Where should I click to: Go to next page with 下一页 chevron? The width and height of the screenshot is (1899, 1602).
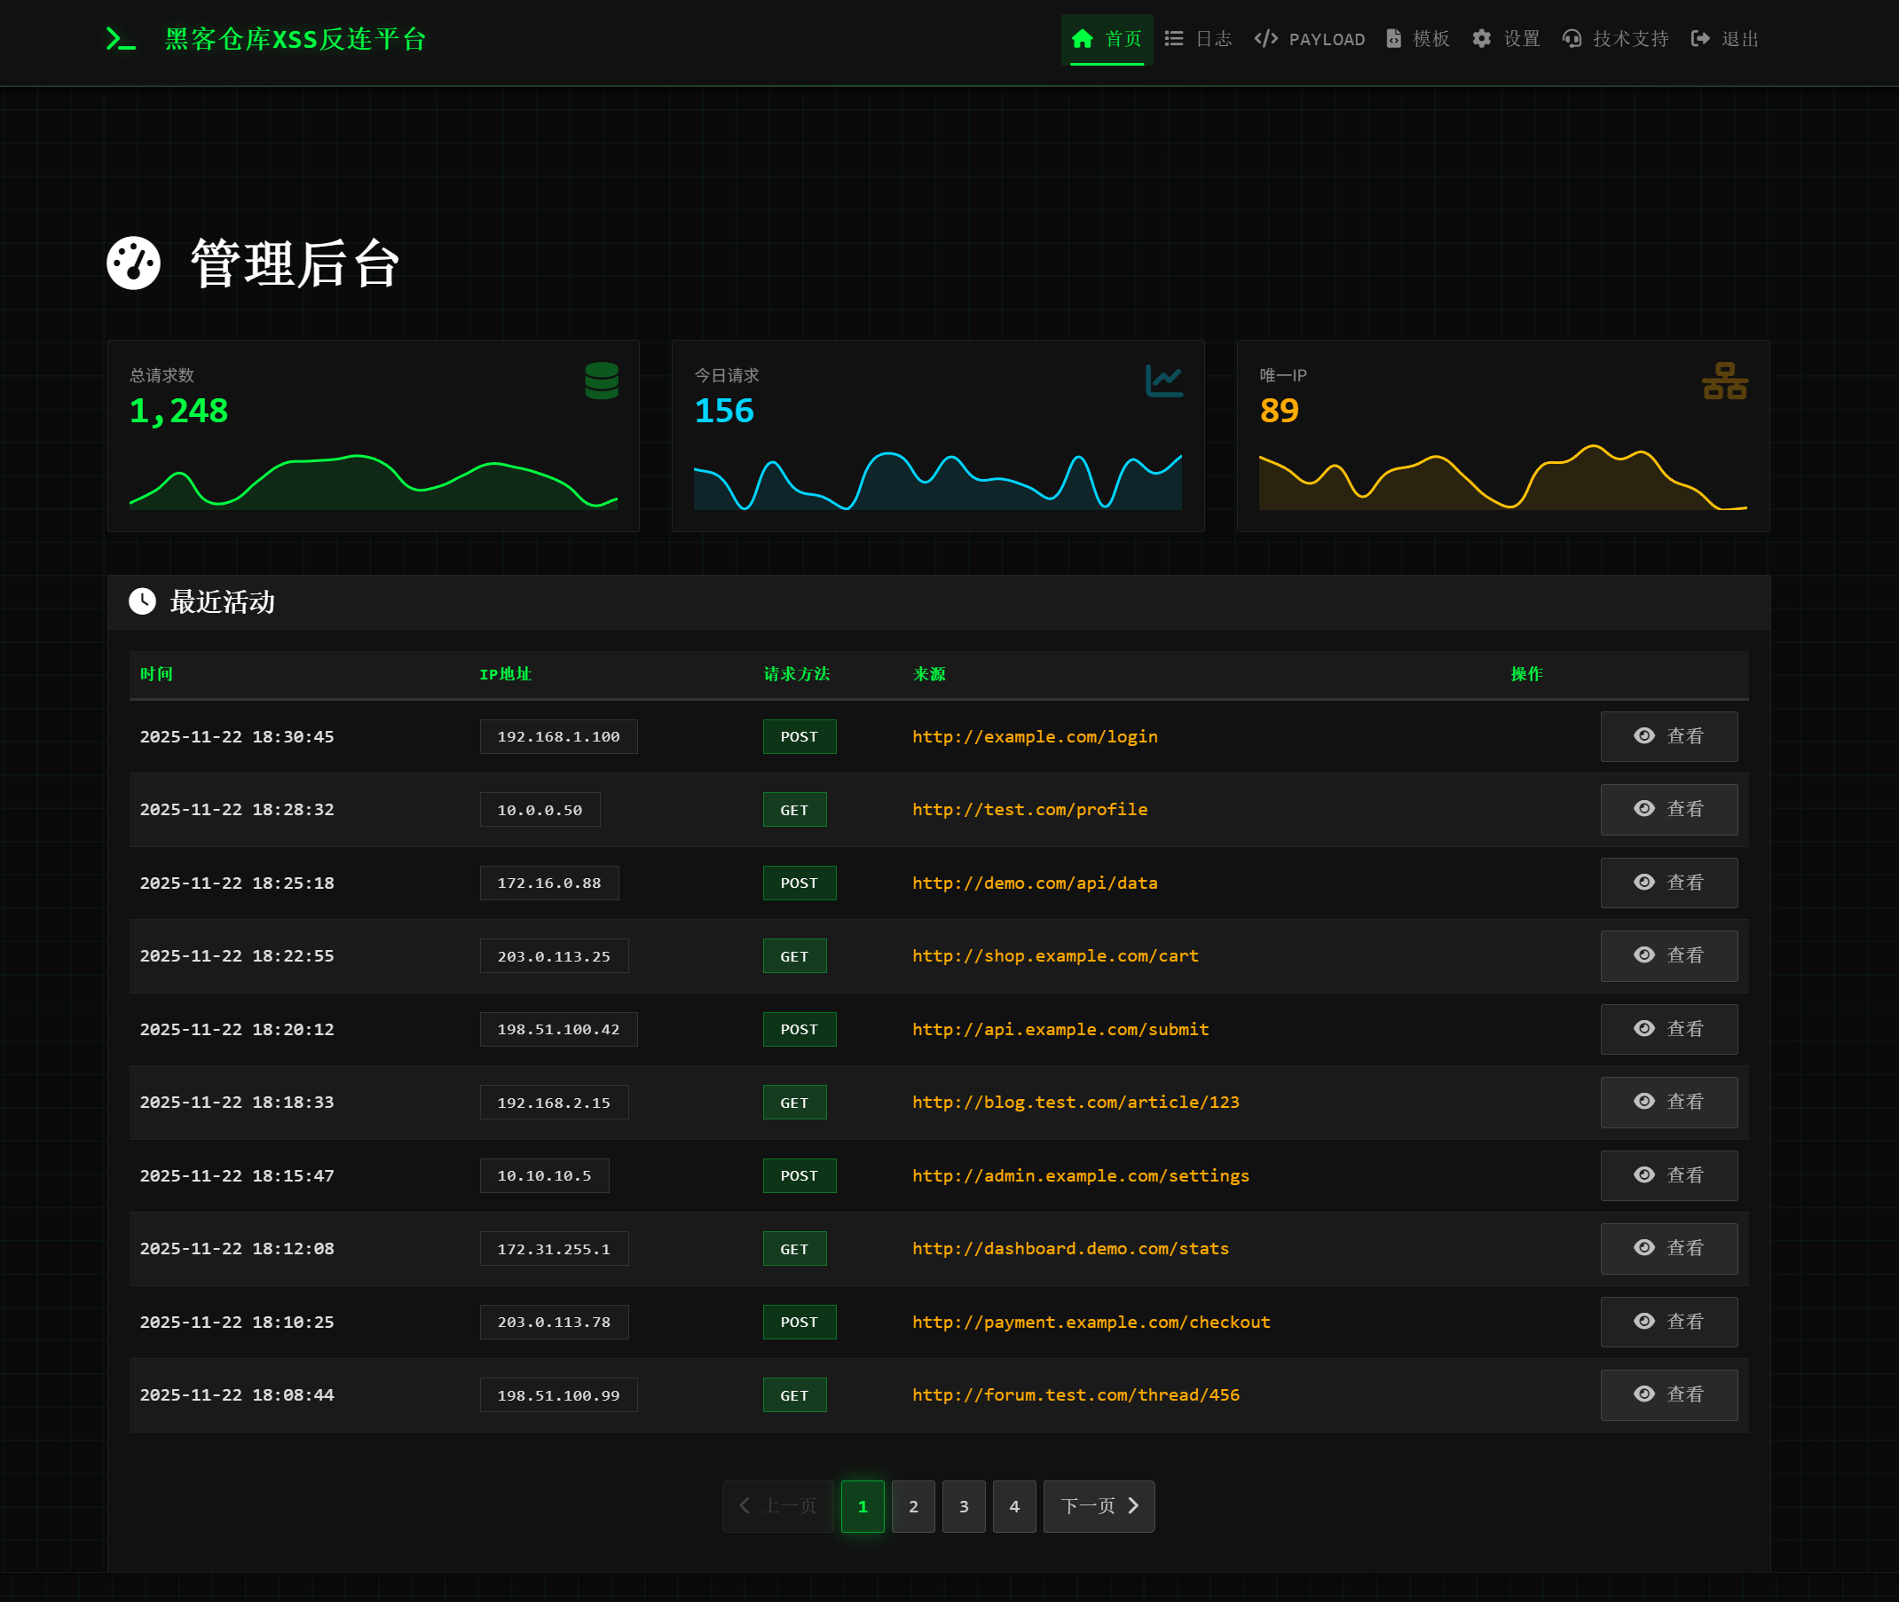[1133, 1505]
